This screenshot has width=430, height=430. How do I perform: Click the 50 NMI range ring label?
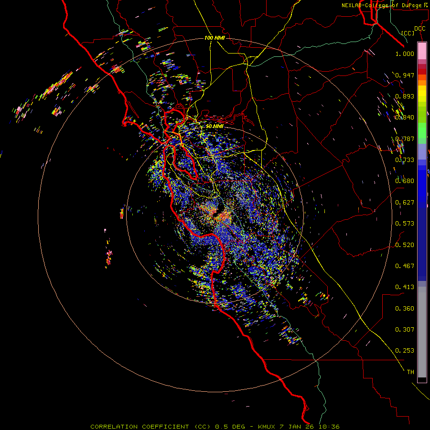[215, 127]
